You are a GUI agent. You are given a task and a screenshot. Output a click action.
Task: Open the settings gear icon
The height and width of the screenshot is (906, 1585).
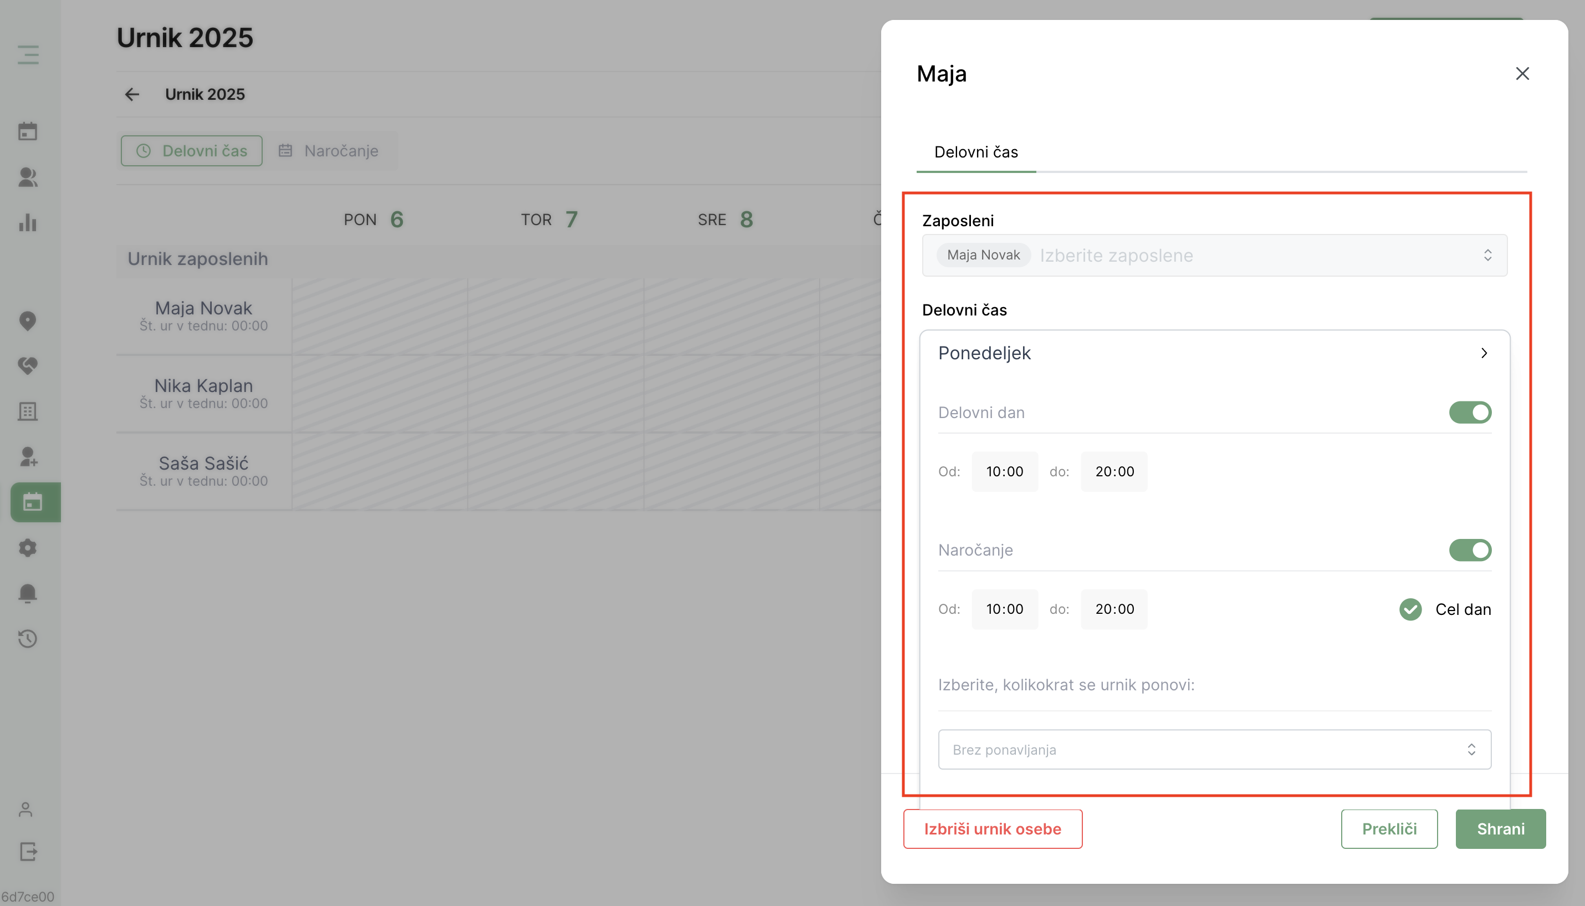[x=28, y=548]
